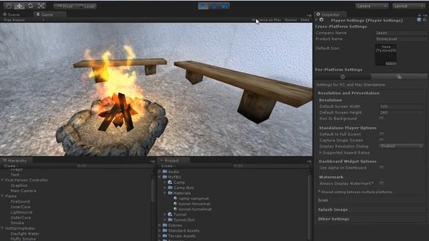The width and height of the screenshot is (429, 241).
Task: Open the Layout dropdown
Action: 409,6
